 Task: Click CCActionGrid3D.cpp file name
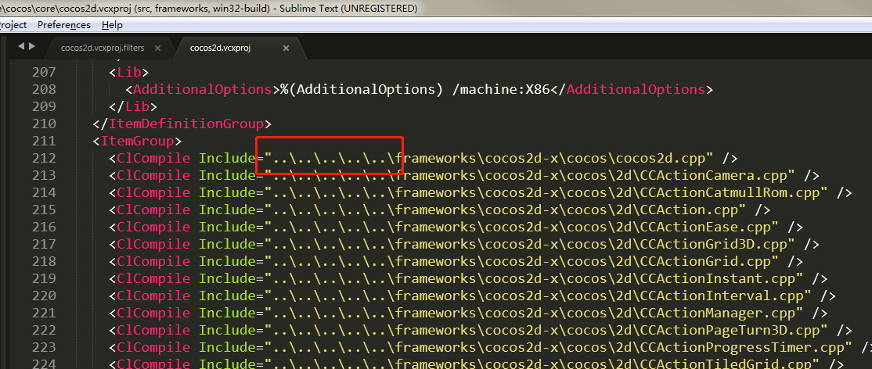[713, 245]
